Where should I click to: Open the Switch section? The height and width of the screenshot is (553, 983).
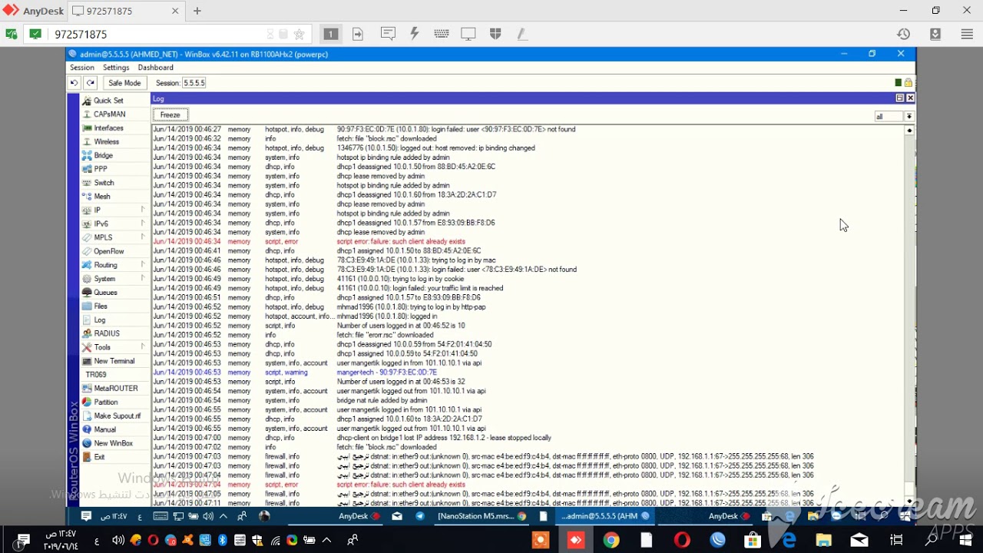coord(104,183)
